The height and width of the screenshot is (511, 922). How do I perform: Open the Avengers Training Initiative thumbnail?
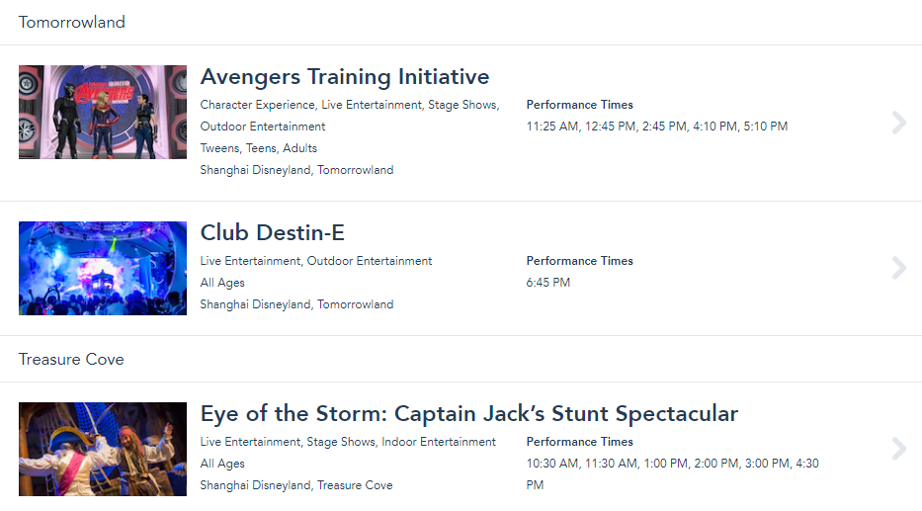(103, 112)
